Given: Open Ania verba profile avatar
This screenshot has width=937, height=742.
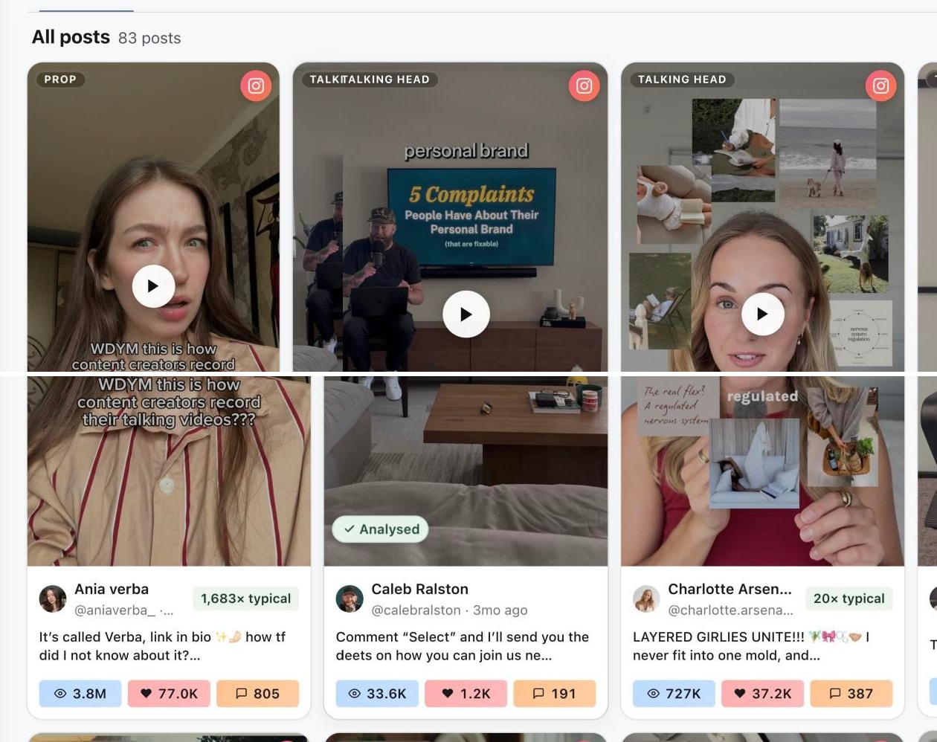Looking at the screenshot, I should click(53, 599).
